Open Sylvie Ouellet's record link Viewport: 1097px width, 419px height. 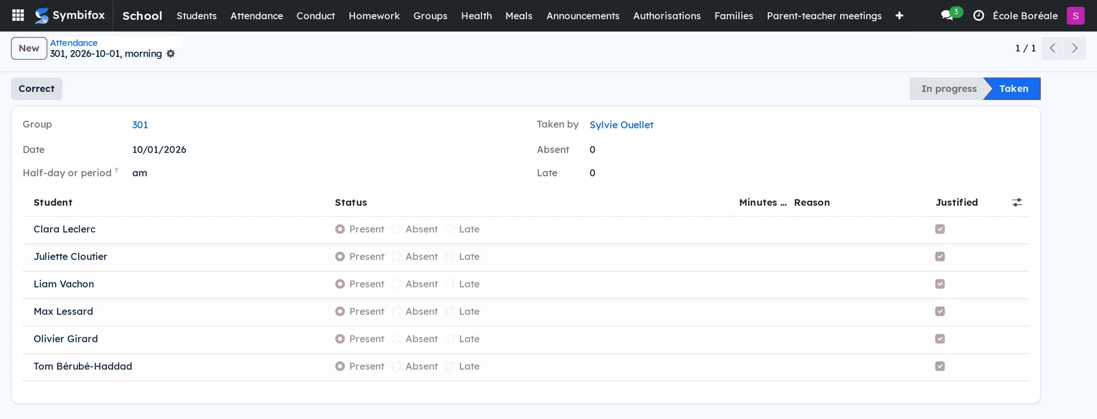pyautogui.click(x=621, y=125)
